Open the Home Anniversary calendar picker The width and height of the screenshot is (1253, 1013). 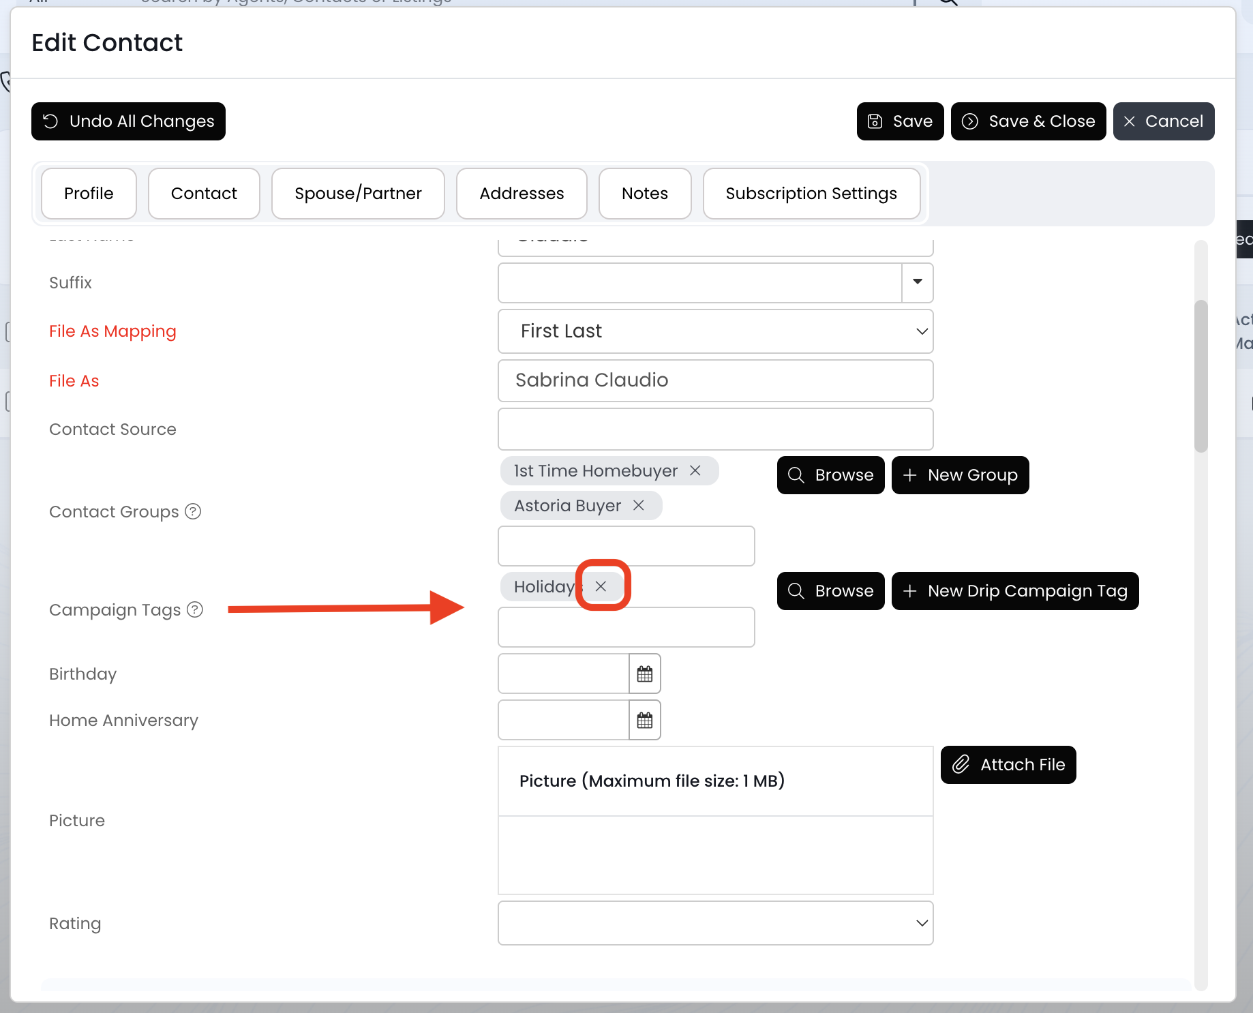(644, 721)
